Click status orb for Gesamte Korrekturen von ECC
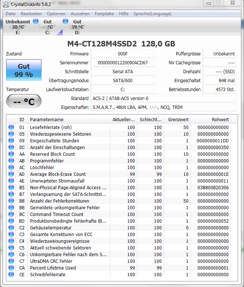This screenshot has height=287, width=244. point(11,234)
